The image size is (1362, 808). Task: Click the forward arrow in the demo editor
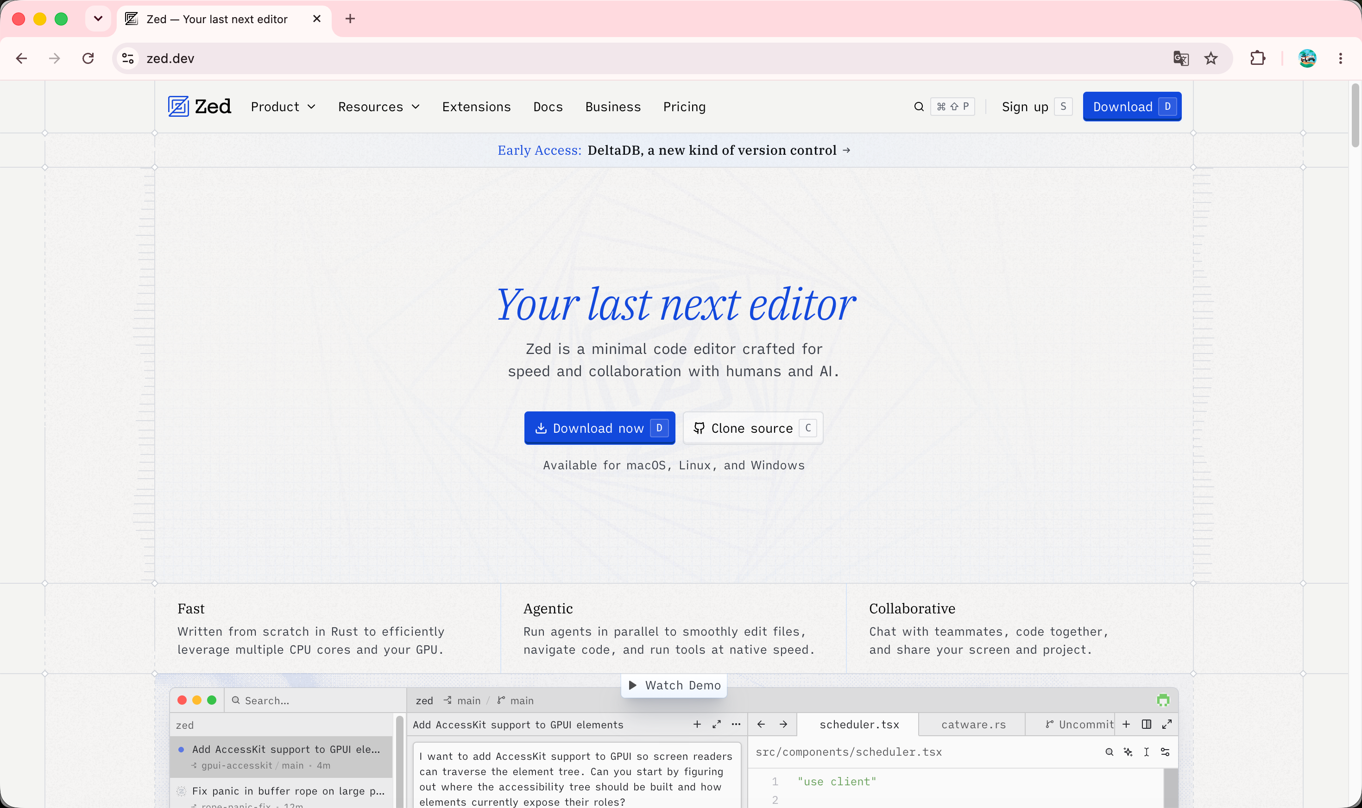pyautogui.click(x=783, y=724)
